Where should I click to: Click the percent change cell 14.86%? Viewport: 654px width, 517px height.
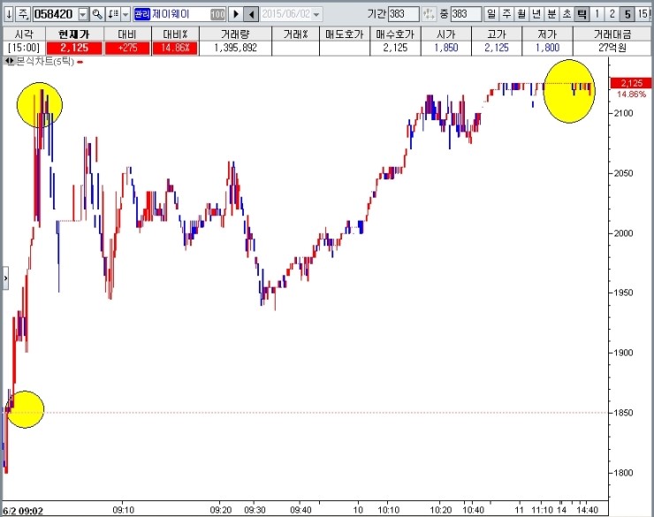pyautogui.click(x=175, y=48)
